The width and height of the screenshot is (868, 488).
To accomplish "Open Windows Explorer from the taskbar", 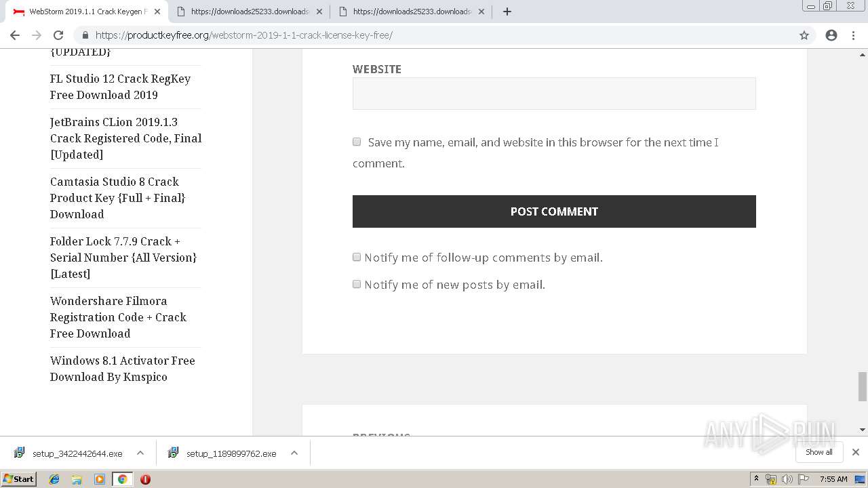I will click(77, 479).
